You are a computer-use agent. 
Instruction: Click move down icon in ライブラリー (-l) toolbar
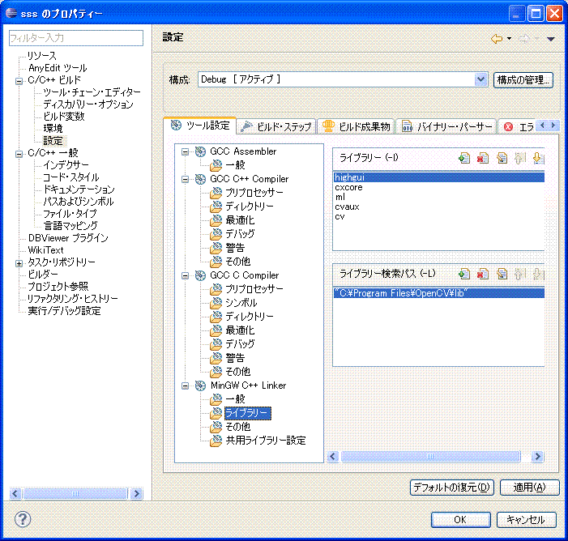click(x=539, y=158)
